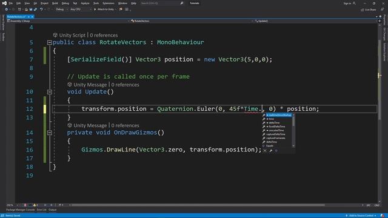Click the Visual Studio logo icon
The image size is (388, 218).
(4, 3)
